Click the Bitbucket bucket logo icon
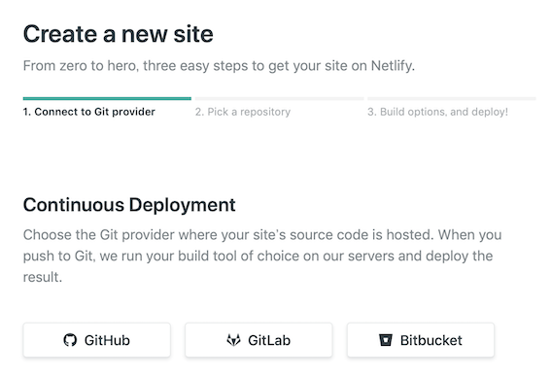The image size is (551, 377). coord(385,340)
